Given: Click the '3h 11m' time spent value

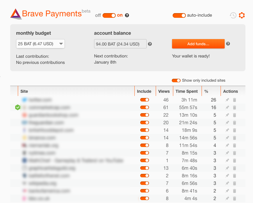Looking at the screenshot, I should click(189, 100).
